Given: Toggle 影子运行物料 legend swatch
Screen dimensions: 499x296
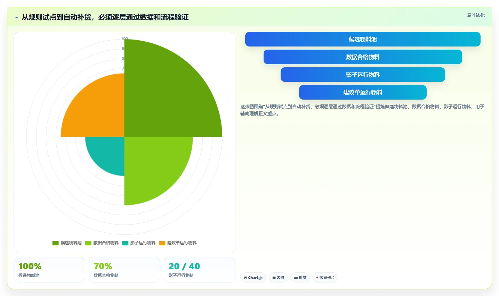Looking at the screenshot, I should pos(125,243).
